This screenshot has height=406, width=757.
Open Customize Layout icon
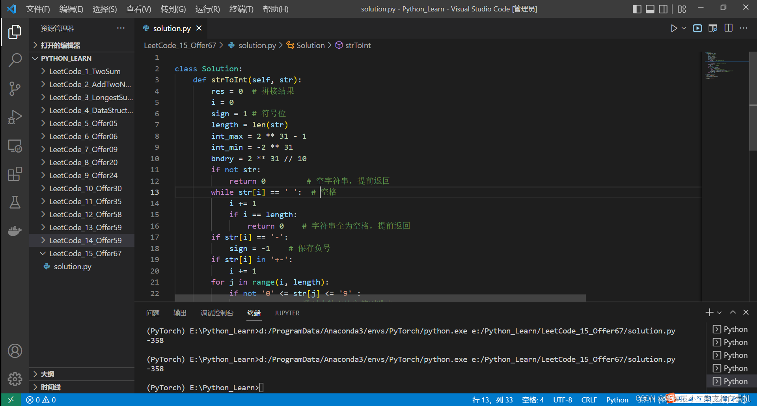[682, 9]
